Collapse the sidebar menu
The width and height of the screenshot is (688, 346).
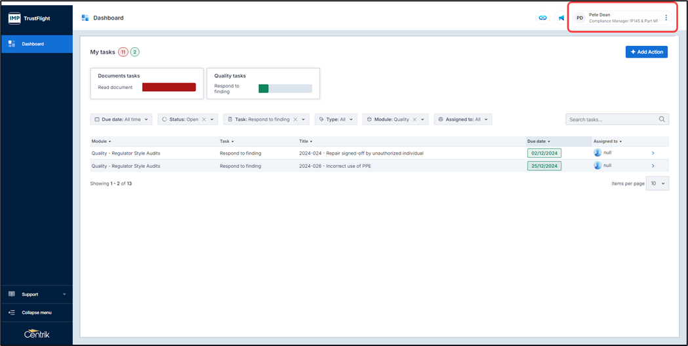point(36,312)
